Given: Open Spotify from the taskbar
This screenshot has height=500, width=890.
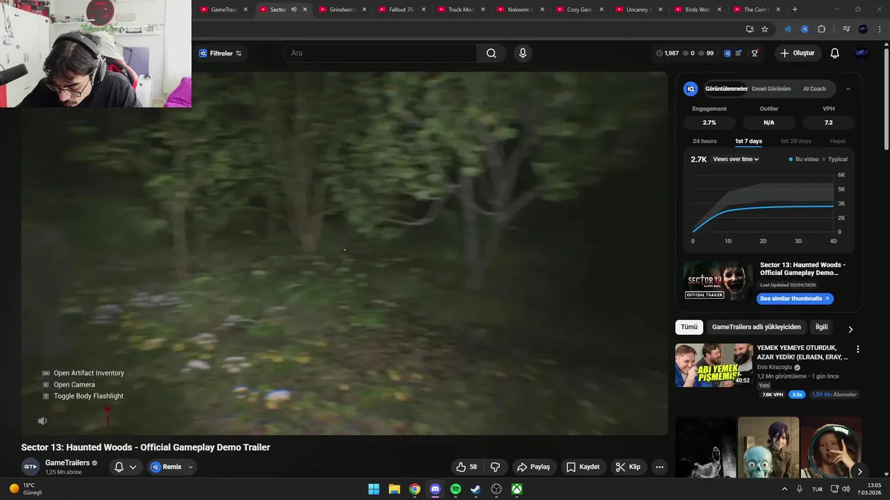Looking at the screenshot, I should [455, 489].
